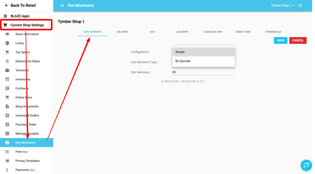This screenshot has width=315, height=174.
Task: Switch to the BlazePay tab
Action: (183, 32)
